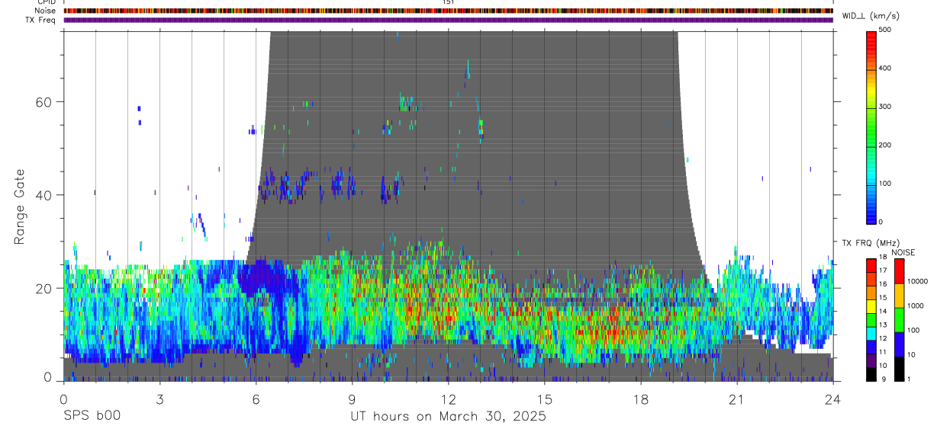Click the 10000 label on NOISE scale
This screenshot has height=432, width=937.
coord(916,282)
